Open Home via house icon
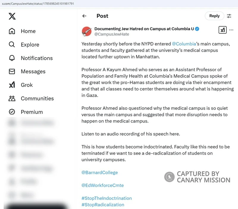238x209 pixels. (x=12, y=31)
